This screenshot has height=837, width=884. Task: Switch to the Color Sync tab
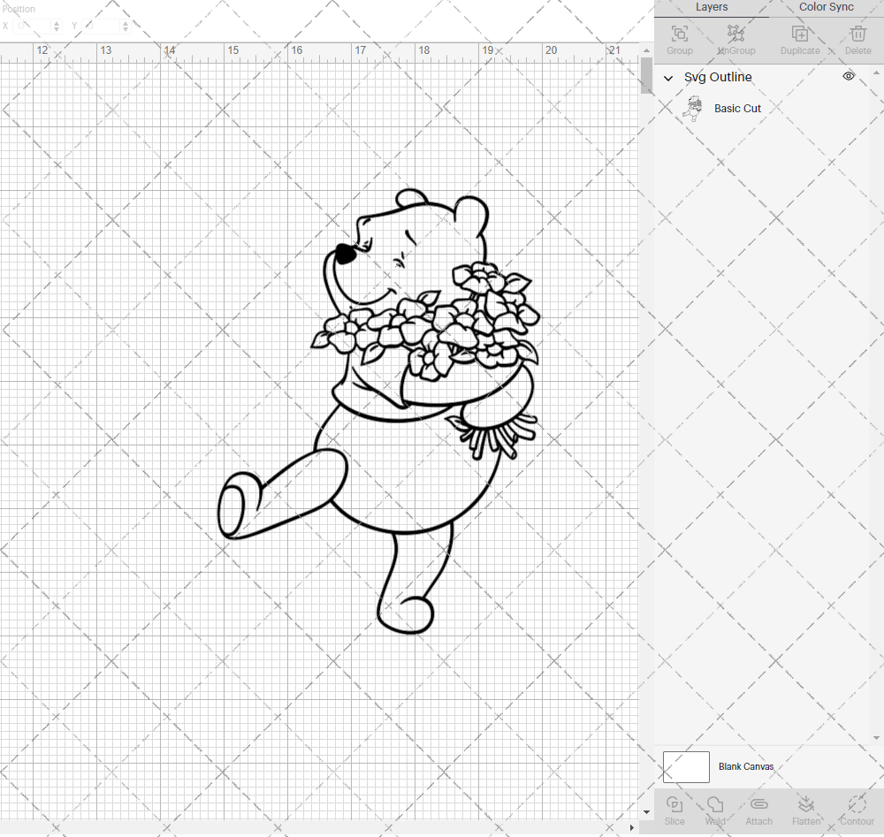[x=825, y=7]
